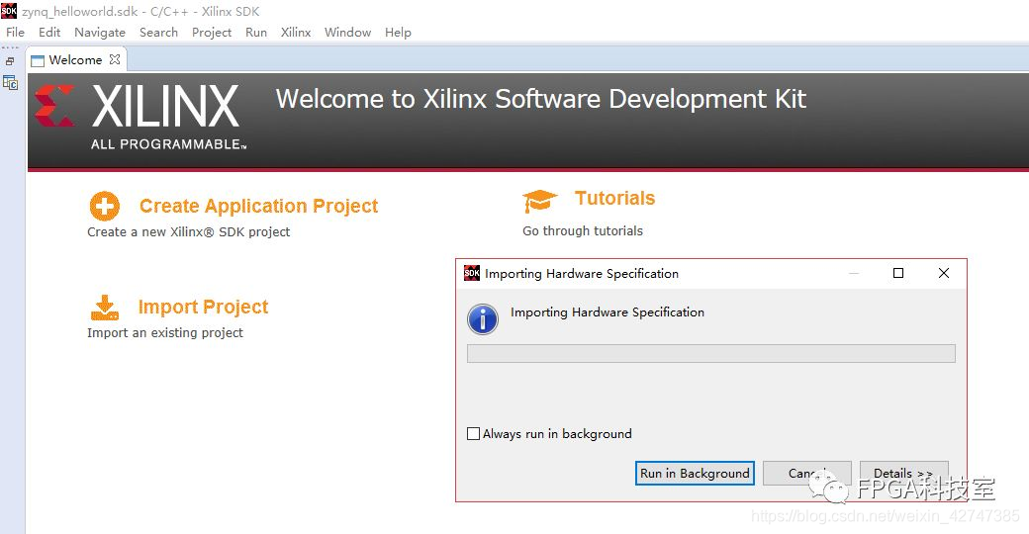Click 'Import an existing project' text
Viewport: 1029px width, 534px height.
(x=164, y=332)
